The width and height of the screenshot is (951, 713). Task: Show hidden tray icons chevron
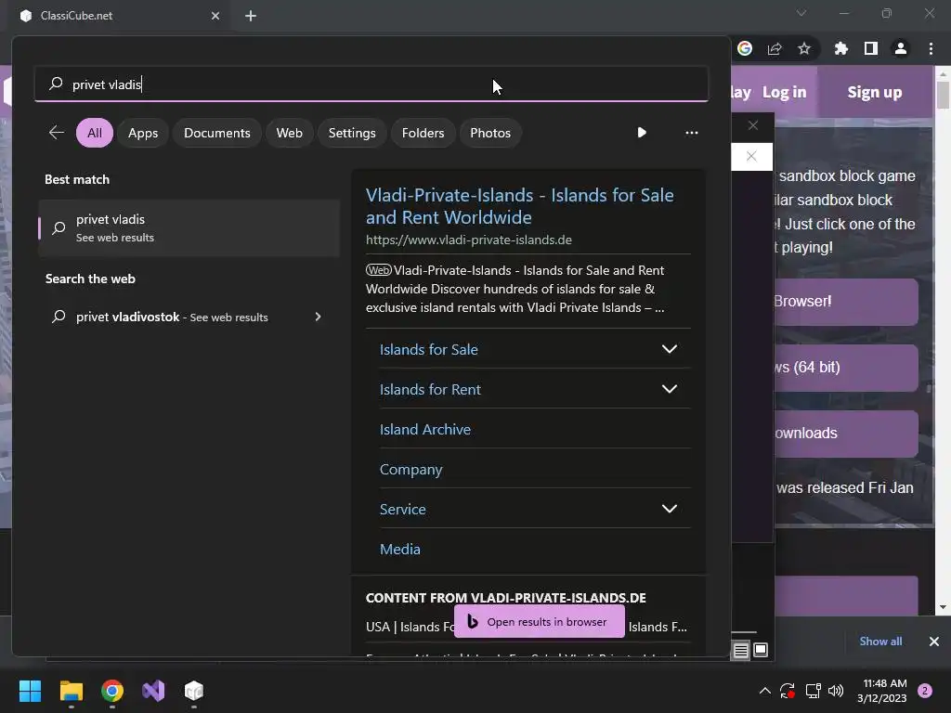765,691
